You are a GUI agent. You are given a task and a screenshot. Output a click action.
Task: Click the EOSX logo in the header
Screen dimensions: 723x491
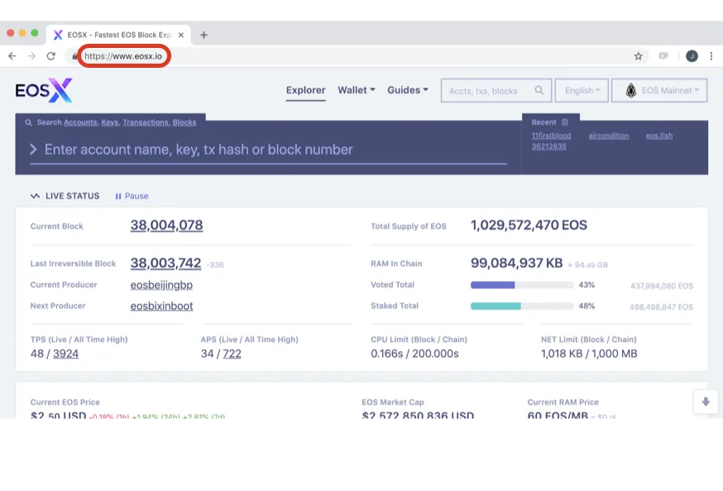point(44,90)
